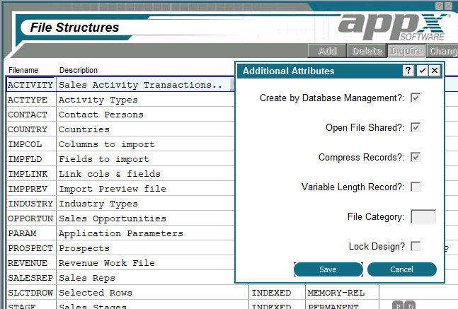Switch to Change mode

[x=442, y=51]
